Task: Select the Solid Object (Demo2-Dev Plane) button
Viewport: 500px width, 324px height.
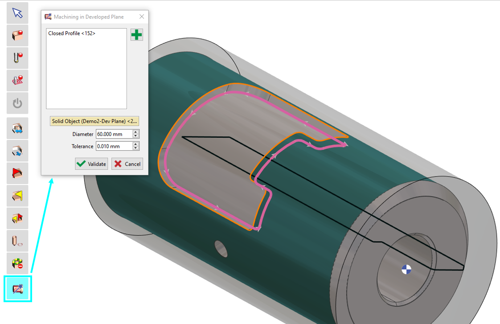Action: click(x=94, y=121)
